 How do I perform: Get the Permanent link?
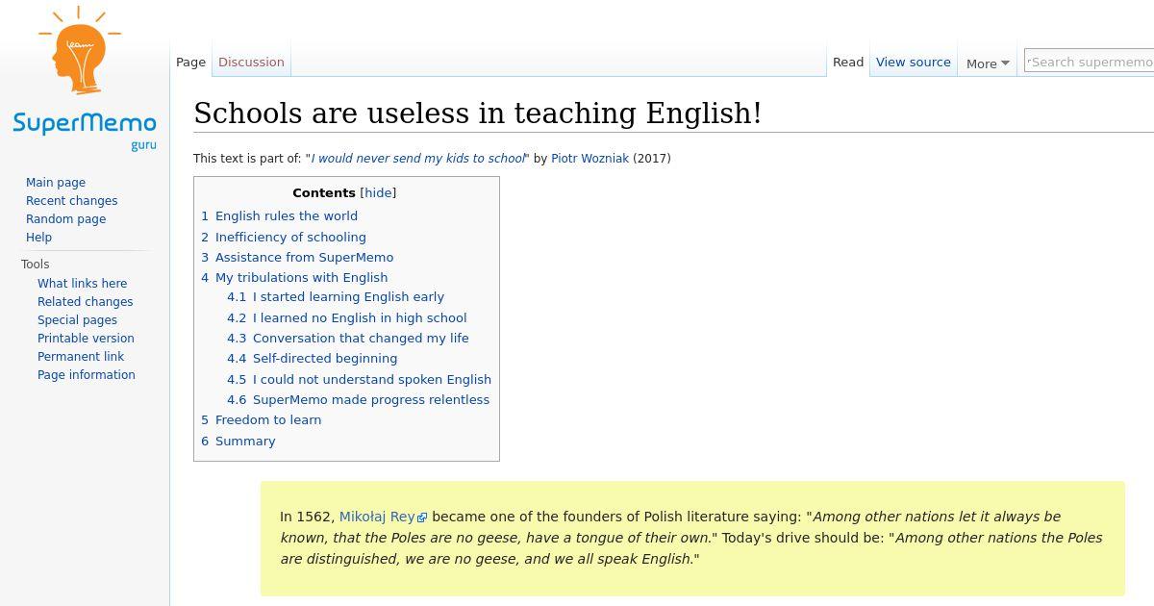pyautogui.click(x=81, y=357)
